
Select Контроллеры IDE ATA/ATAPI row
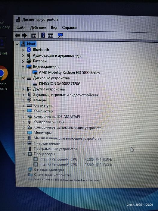point(57,117)
